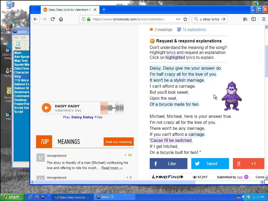Screen dimensions: 268x201
Task: Select Main in the MASH sidebar
Action: tap(18, 53)
